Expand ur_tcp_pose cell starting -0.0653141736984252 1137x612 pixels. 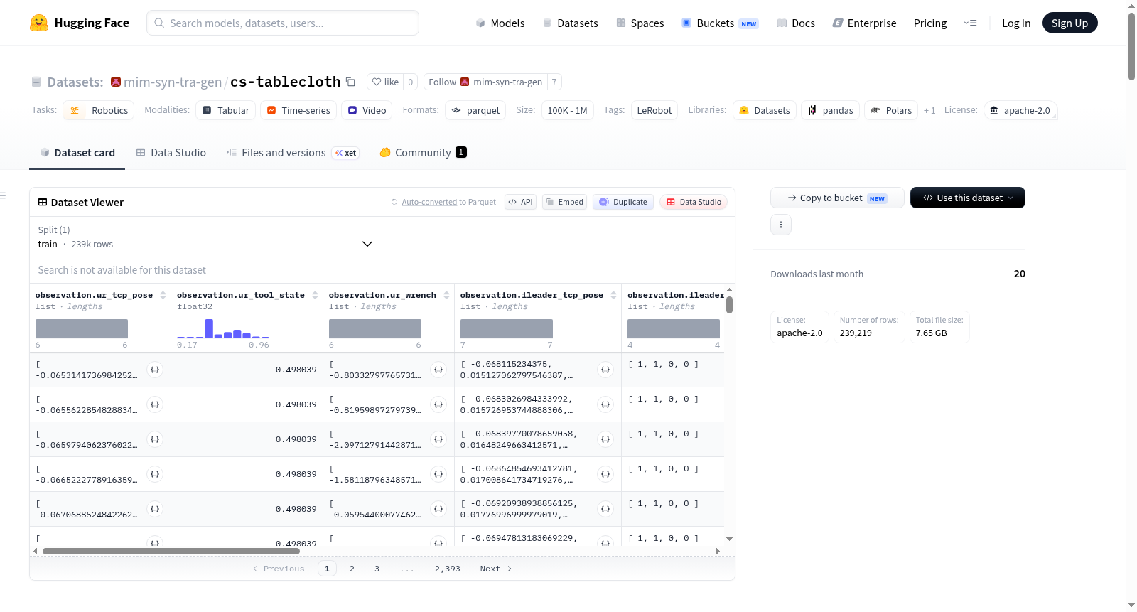pyautogui.click(x=155, y=370)
